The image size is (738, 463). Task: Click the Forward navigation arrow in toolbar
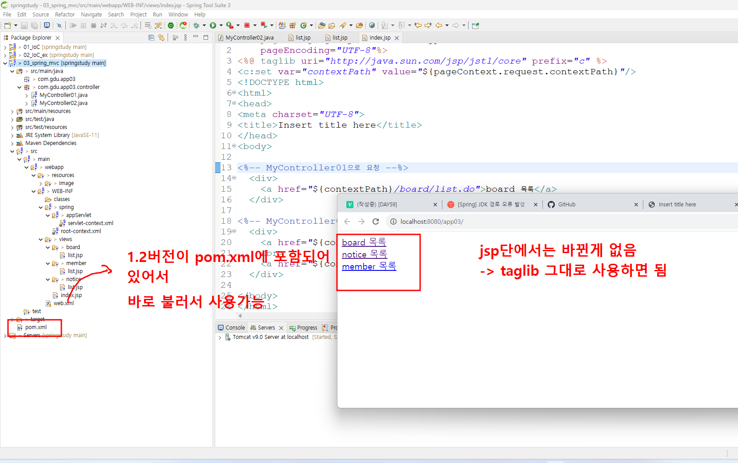click(x=456, y=25)
